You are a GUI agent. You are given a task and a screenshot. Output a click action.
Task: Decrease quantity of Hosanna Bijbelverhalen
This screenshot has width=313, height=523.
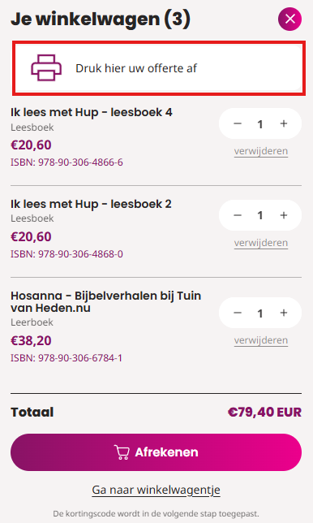point(238,313)
